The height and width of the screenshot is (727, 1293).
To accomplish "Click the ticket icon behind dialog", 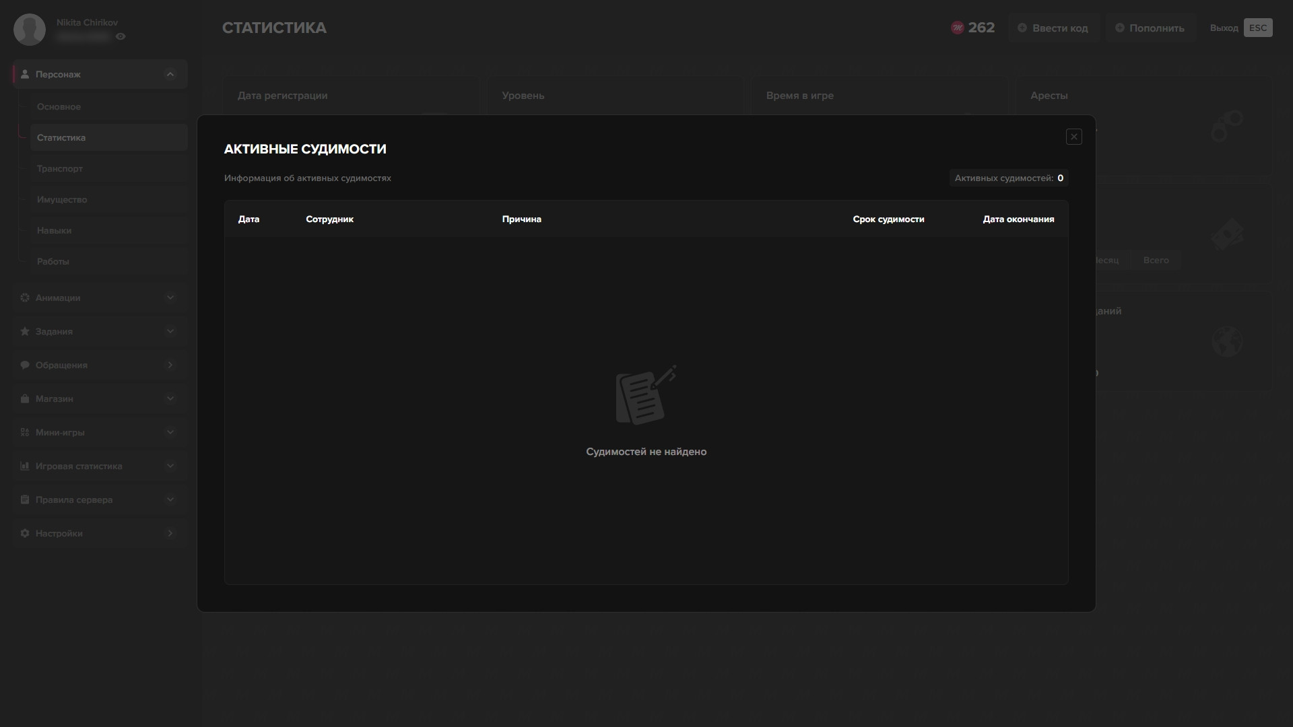I will point(1227,234).
